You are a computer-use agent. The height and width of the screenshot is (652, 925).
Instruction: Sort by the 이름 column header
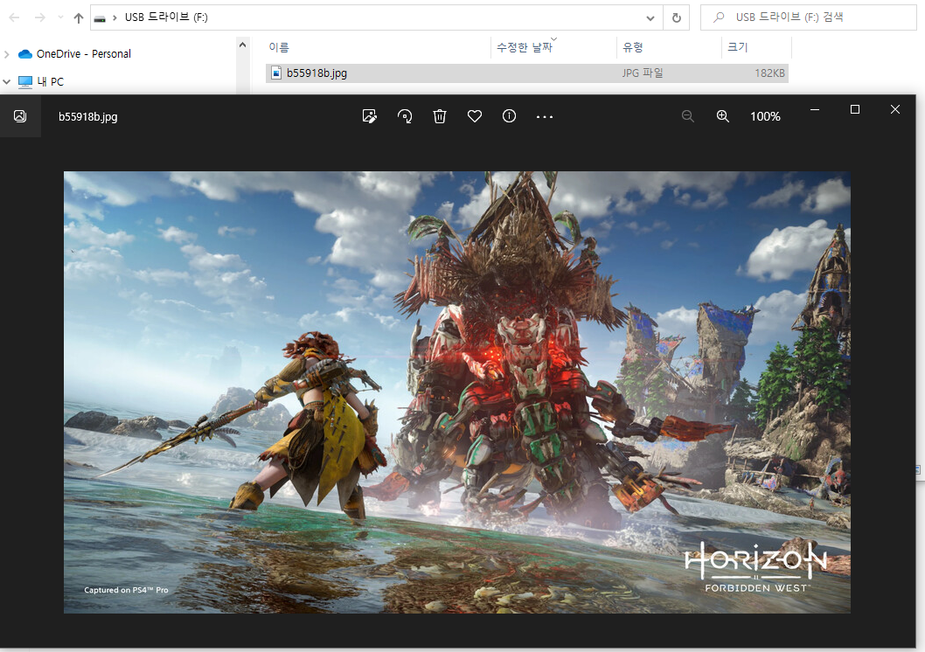(x=279, y=47)
